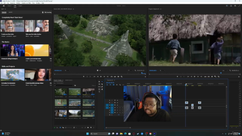Open the Markers menu

[18, 3]
